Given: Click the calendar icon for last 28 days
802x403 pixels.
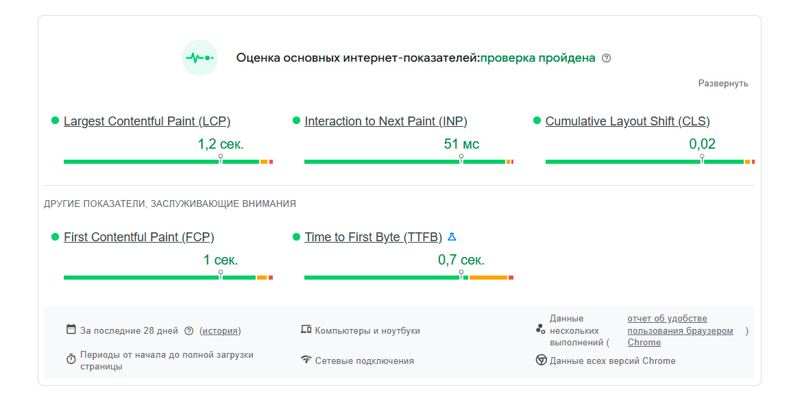Looking at the screenshot, I should (x=71, y=330).
